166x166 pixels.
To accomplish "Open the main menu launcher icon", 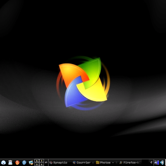I will pyautogui.click(x=3, y=162).
